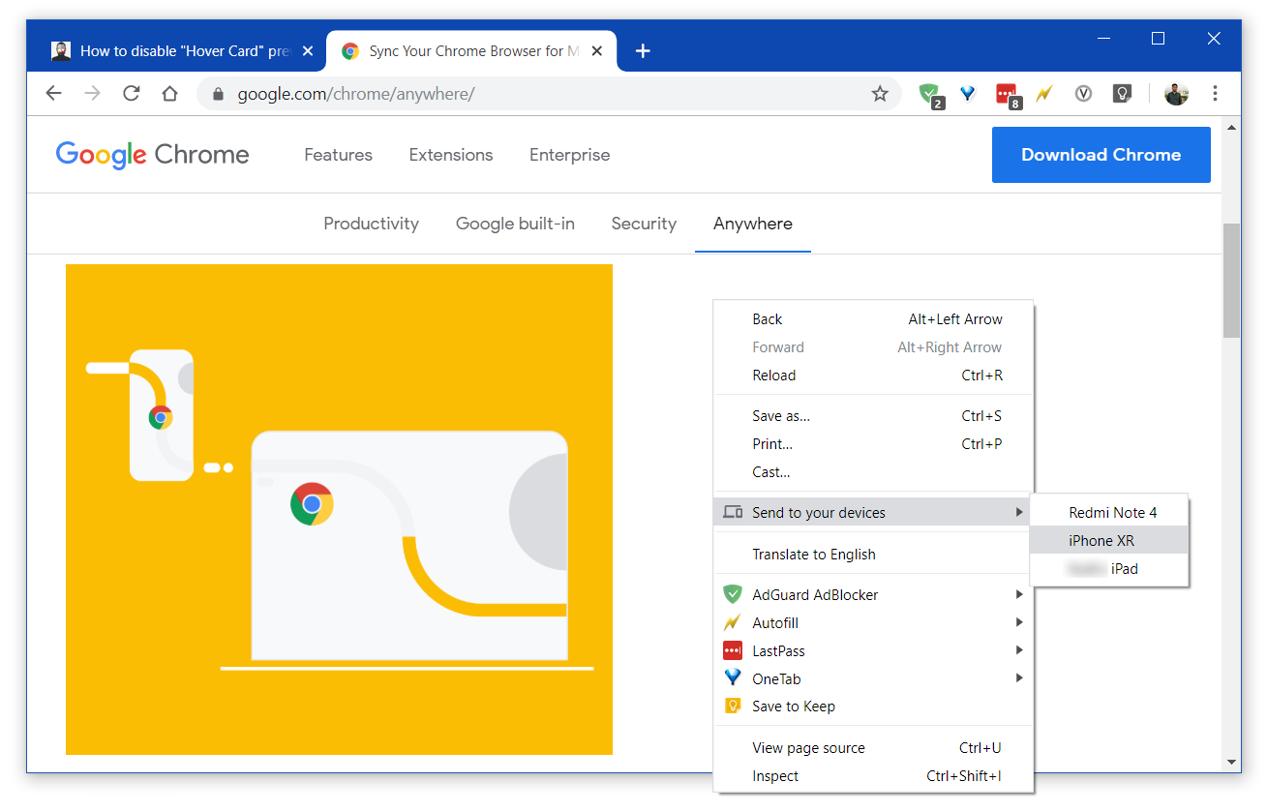Choose Back in the context menu
Viewport: 1267px width, 812px height.
tap(873, 319)
